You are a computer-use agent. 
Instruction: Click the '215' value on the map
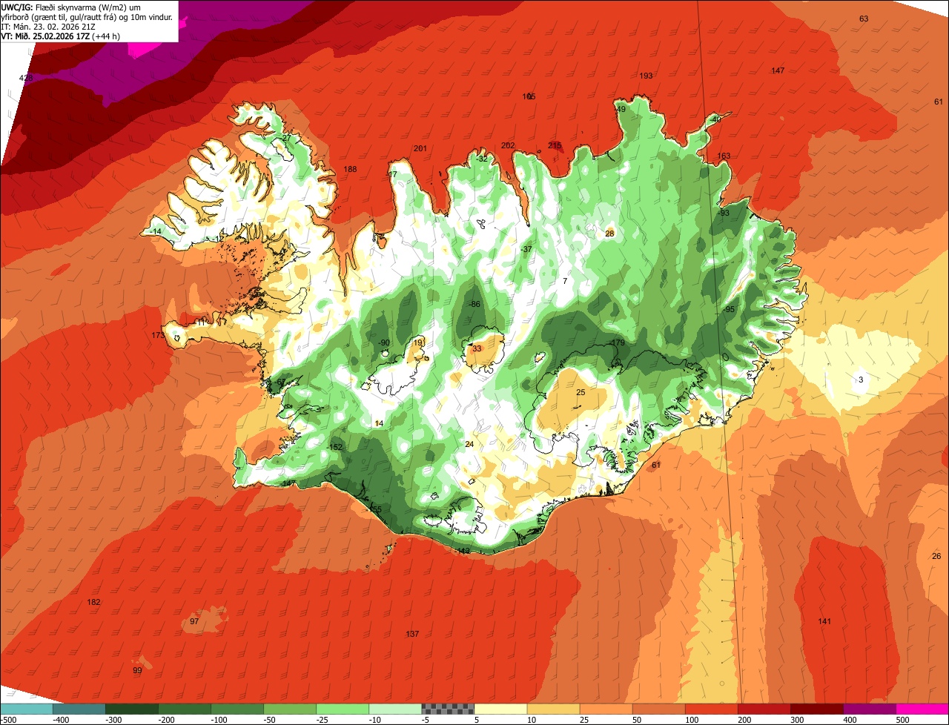[555, 145]
